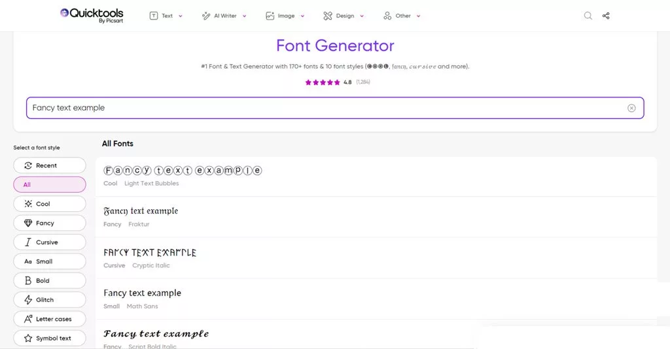Click the search magnifier icon in header
The width and height of the screenshot is (670, 349).
[x=588, y=16]
